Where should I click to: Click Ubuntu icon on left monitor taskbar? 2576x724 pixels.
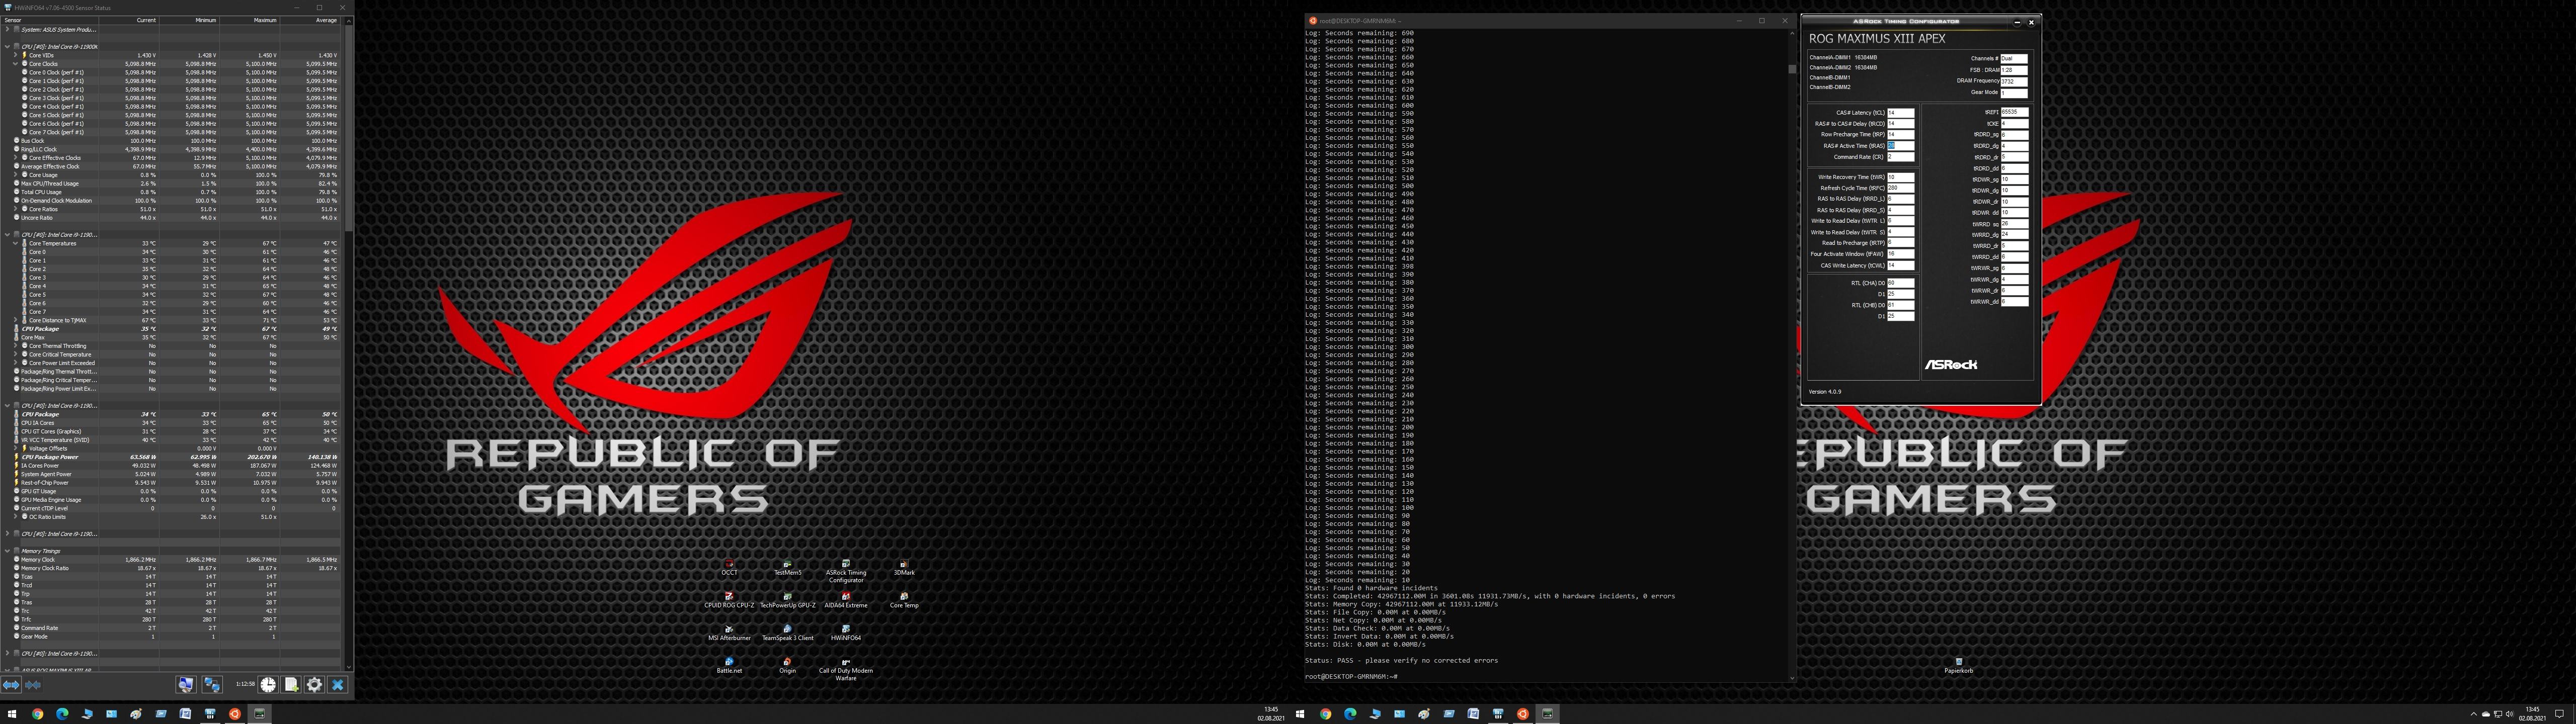pyautogui.click(x=235, y=714)
